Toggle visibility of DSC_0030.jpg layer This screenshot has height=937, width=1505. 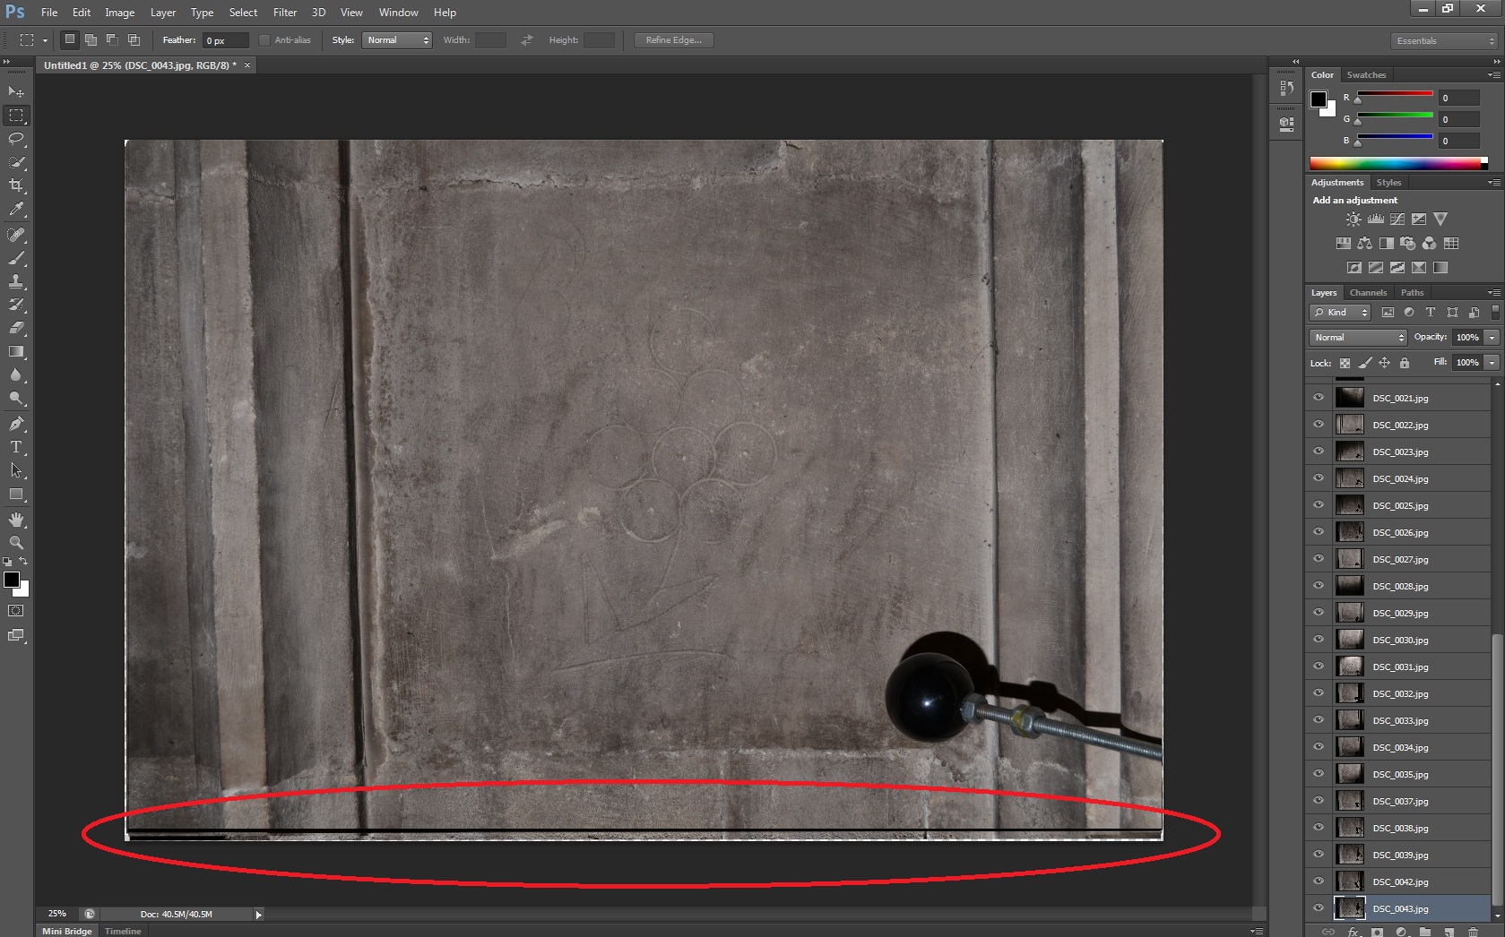point(1319,640)
